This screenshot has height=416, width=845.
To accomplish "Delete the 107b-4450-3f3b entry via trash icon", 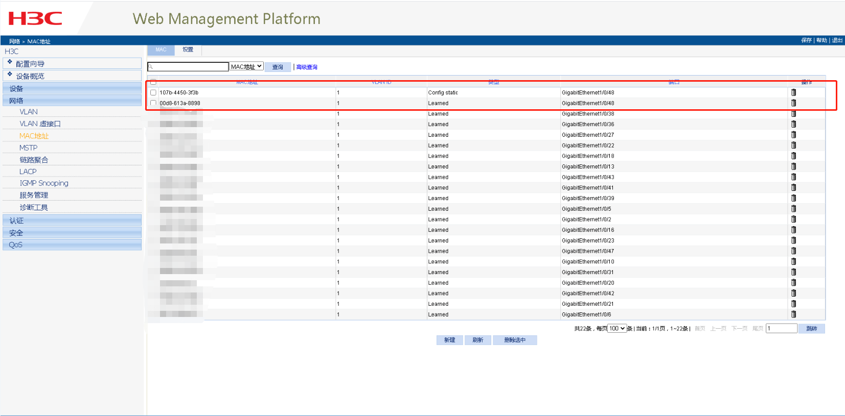I will (x=793, y=92).
